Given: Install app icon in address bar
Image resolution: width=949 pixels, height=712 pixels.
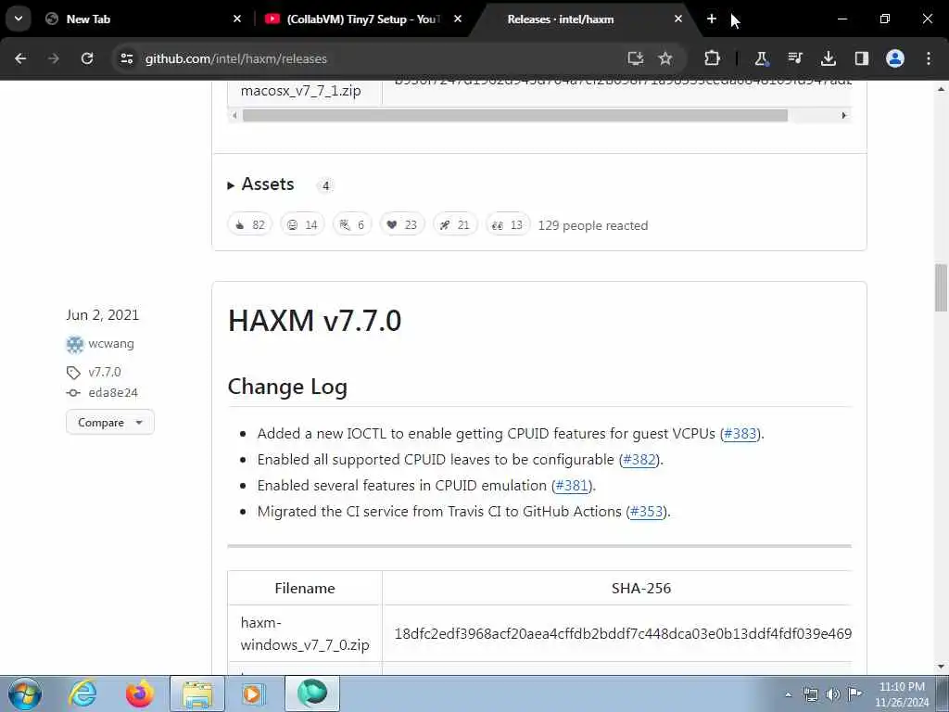Looking at the screenshot, I should coord(635,58).
